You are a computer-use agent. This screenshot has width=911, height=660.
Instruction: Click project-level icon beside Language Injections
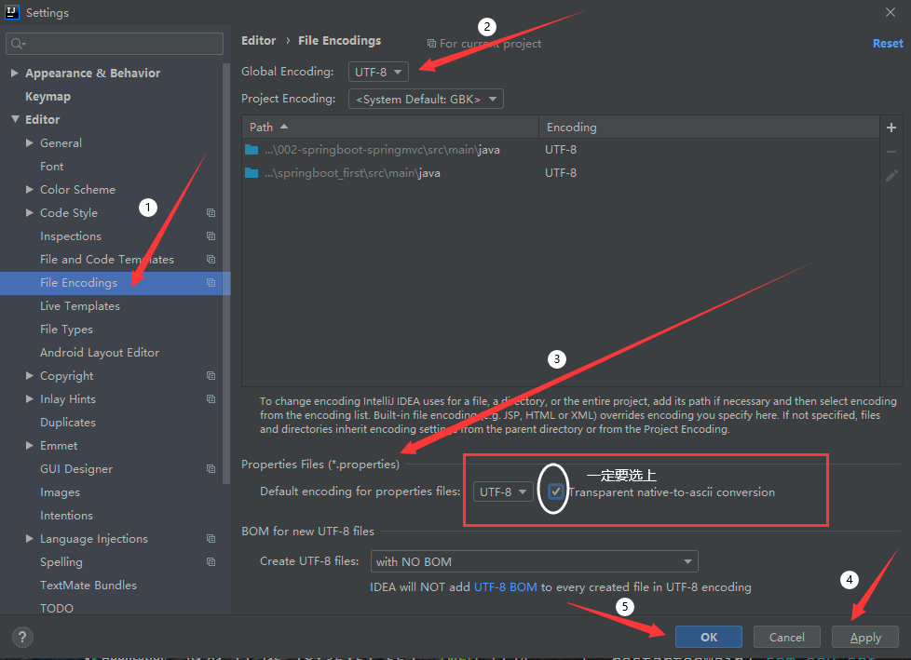point(211,539)
